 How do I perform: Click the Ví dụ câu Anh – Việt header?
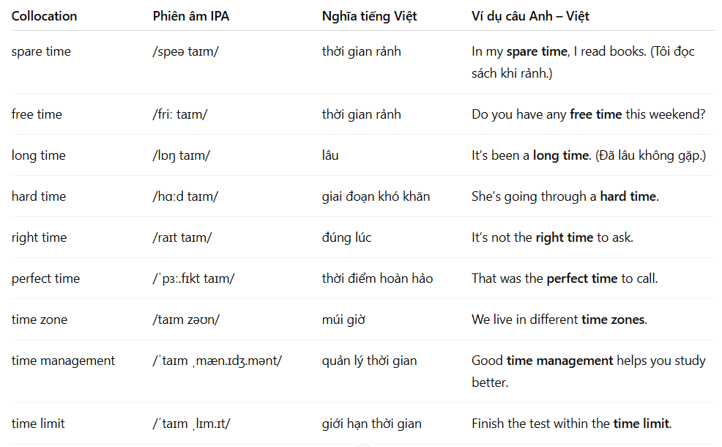tap(530, 16)
